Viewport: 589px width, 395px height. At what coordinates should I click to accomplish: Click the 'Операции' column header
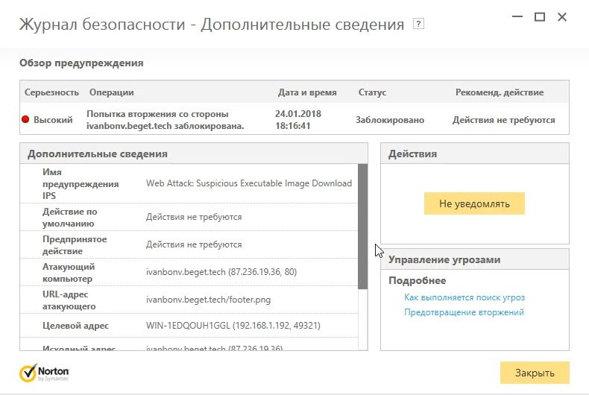[111, 92]
